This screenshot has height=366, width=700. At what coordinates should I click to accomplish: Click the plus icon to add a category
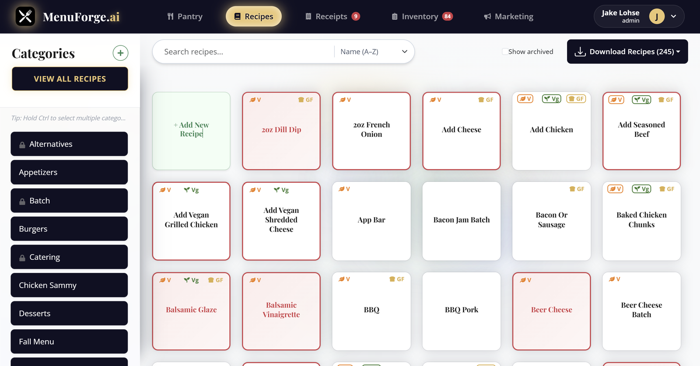(120, 53)
